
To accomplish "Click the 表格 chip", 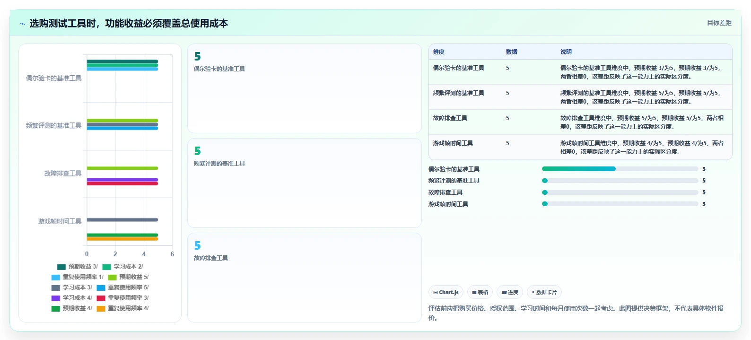I will 480,292.
